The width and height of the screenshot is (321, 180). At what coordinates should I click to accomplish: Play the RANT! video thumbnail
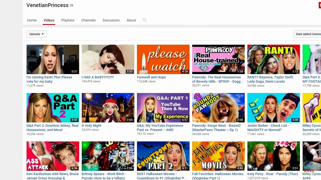pyautogui.click(x=274, y=59)
